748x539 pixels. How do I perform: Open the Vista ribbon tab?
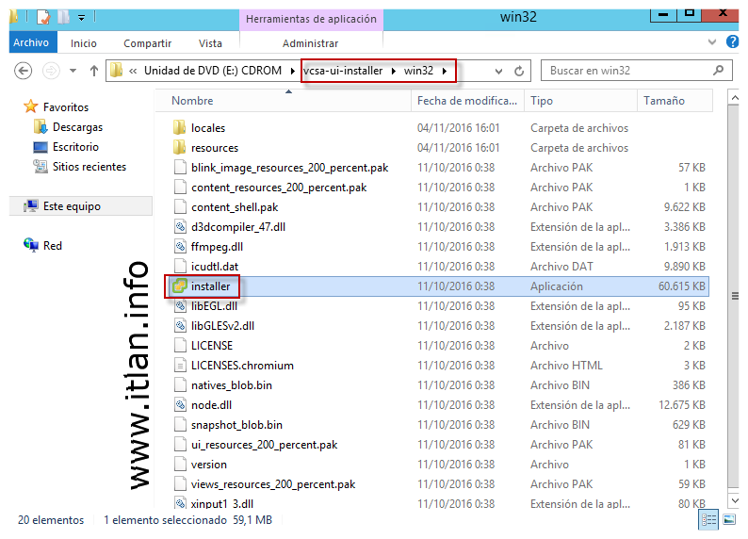tap(210, 43)
